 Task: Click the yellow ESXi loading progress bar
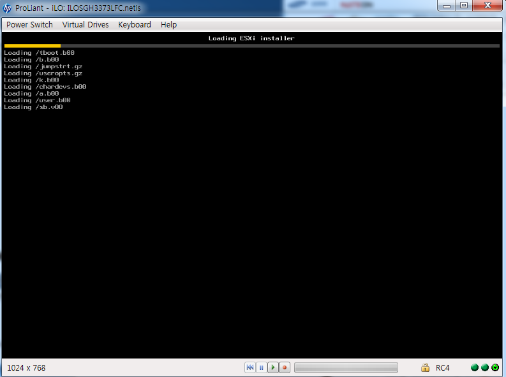[x=33, y=46]
